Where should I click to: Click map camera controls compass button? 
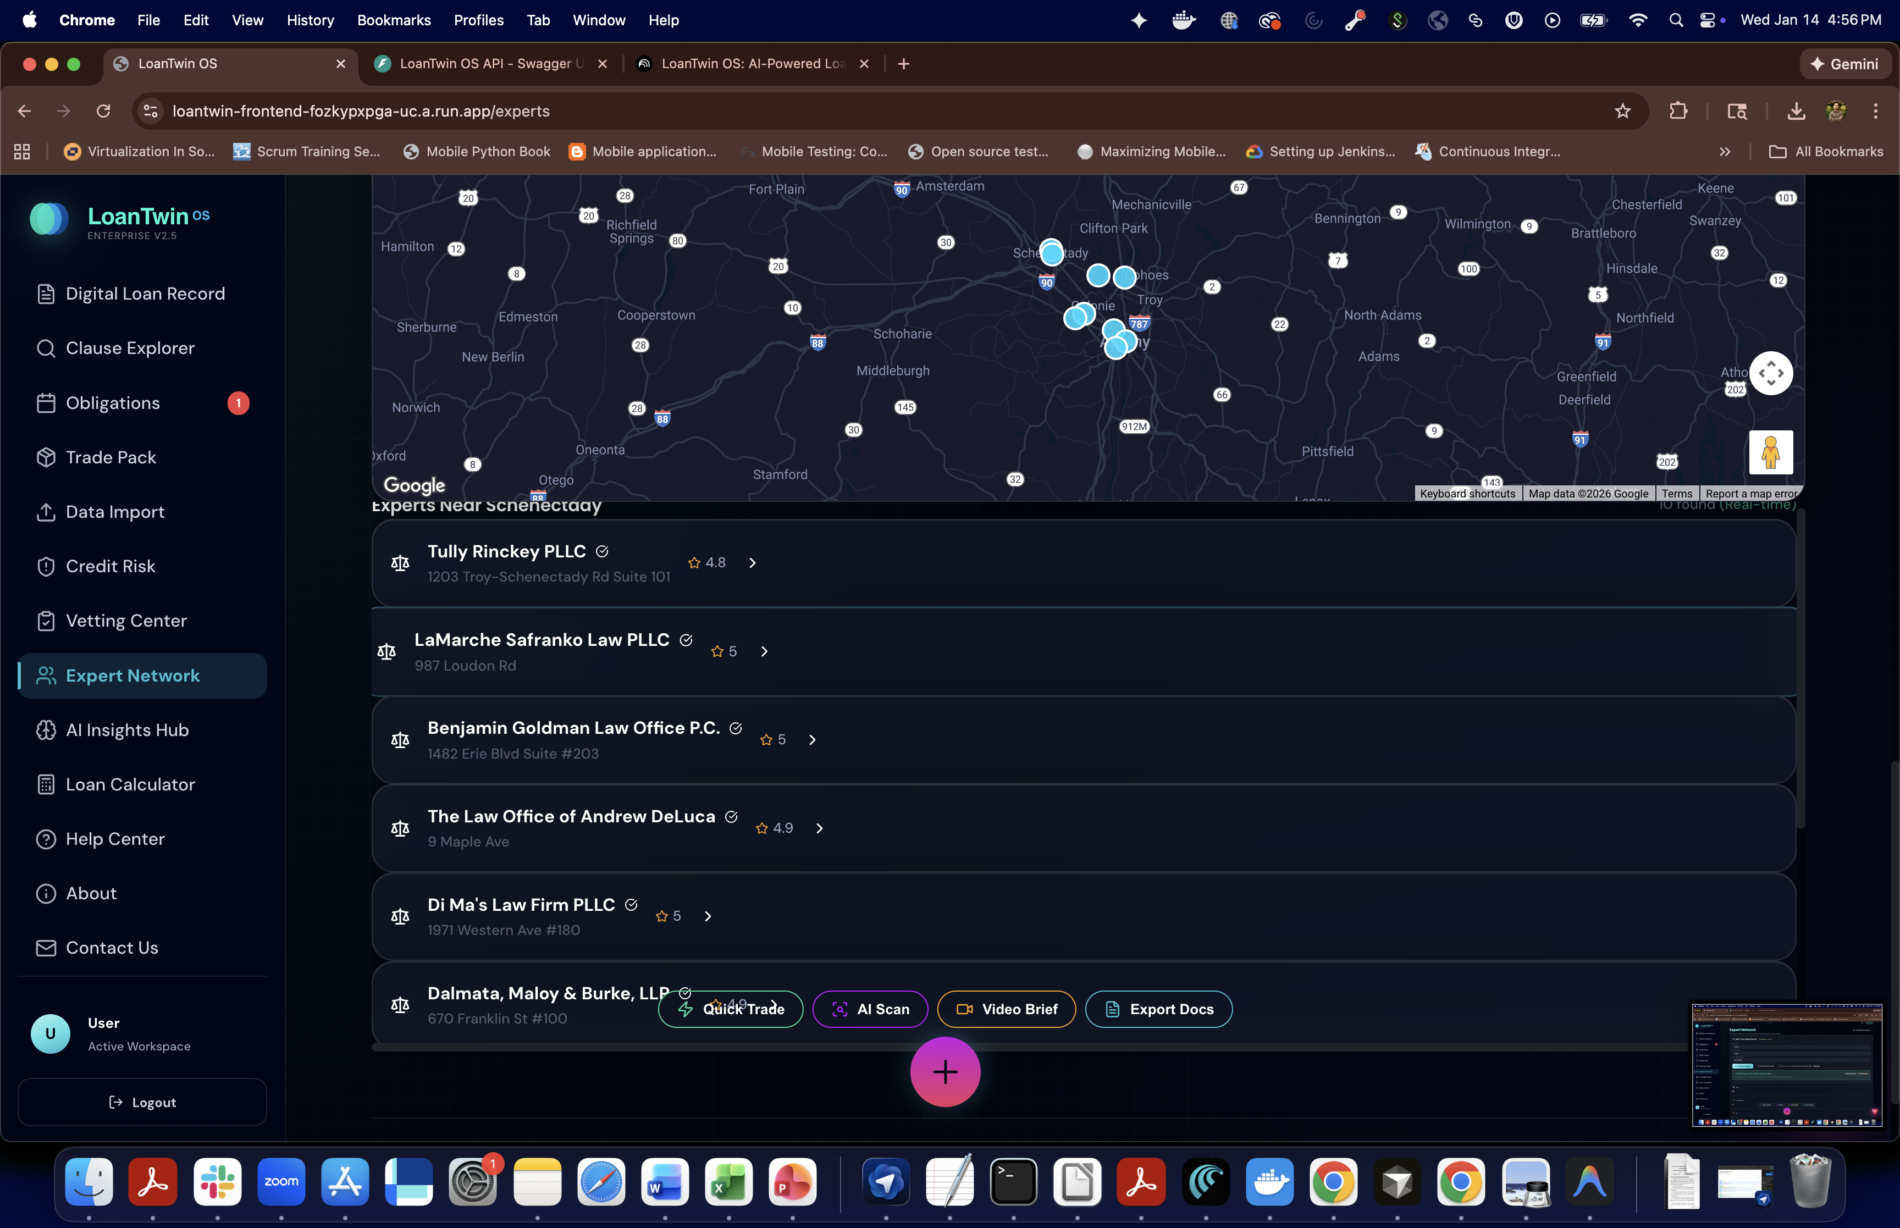(1770, 373)
